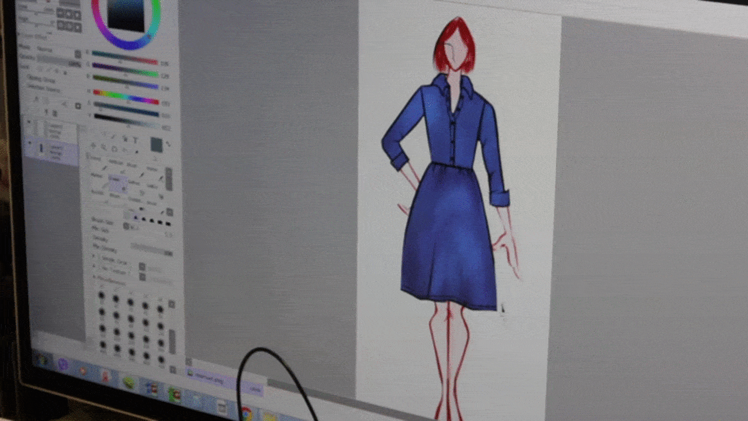Hide the highlighted layer using its eye icon
The width and height of the screenshot is (748, 421).
(30, 143)
